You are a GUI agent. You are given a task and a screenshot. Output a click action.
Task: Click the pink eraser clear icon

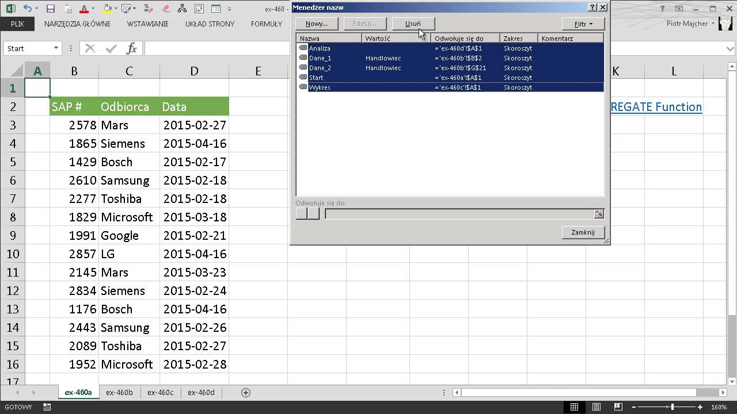pyautogui.click(x=166, y=9)
